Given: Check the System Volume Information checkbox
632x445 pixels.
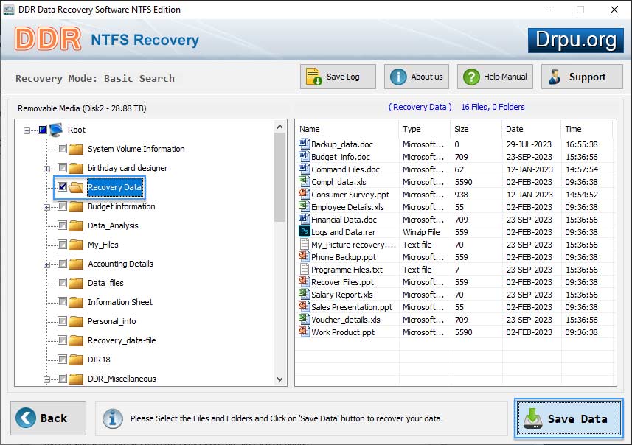Looking at the screenshot, I should pos(62,149).
